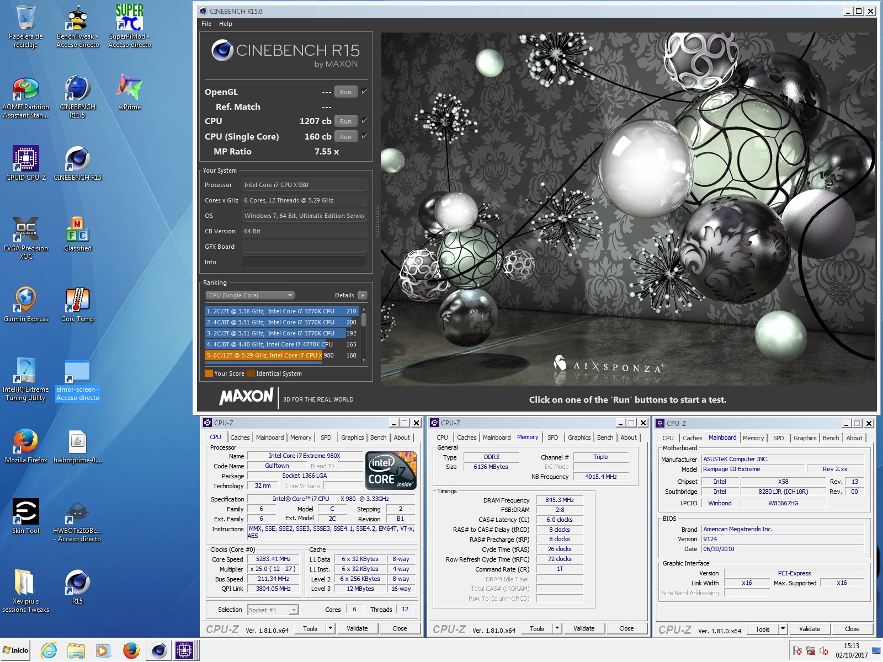Expand ranking Details arrow

coord(363,295)
